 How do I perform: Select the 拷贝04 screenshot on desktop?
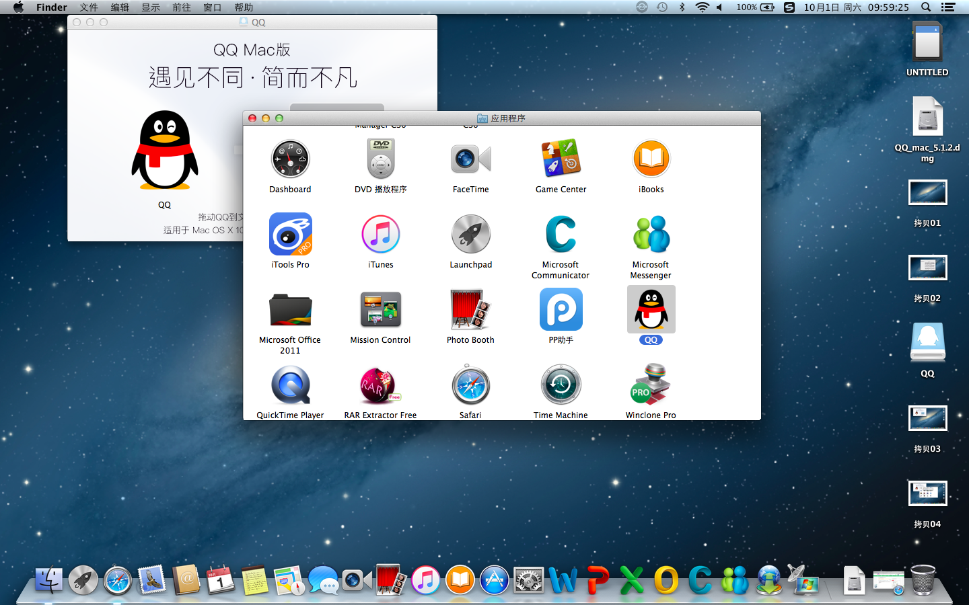(x=927, y=493)
